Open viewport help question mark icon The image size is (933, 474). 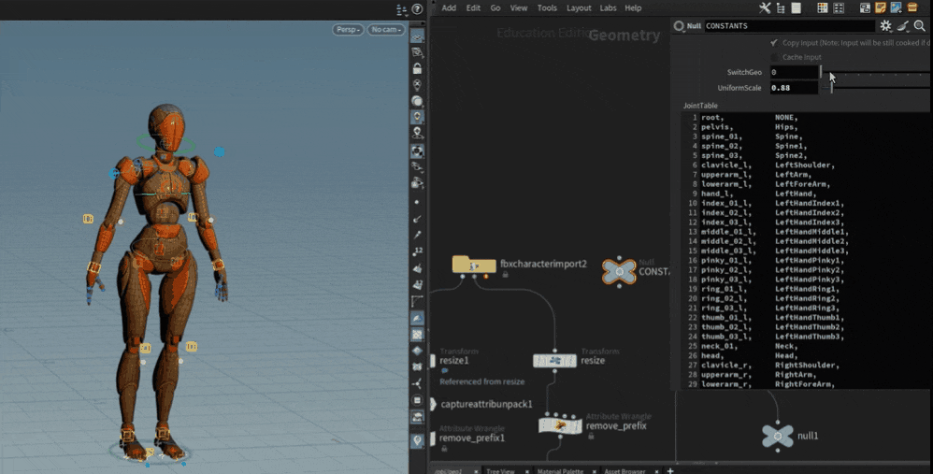pos(417,9)
